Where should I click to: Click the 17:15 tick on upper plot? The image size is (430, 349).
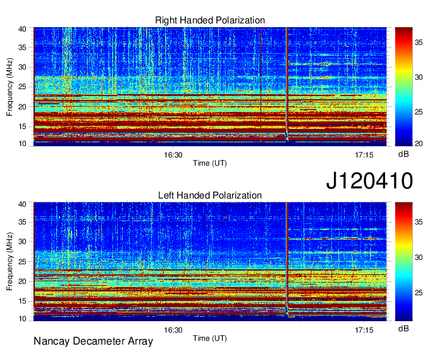pyautogui.click(x=364, y=155)
